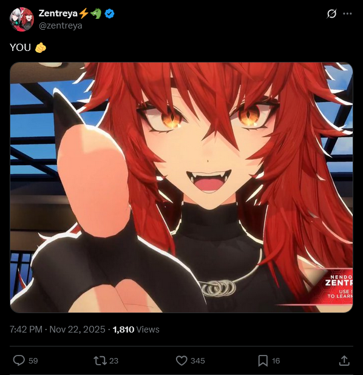Screen dimensions: 363x375
Task: Open the three-dot more options menu
Action: [347, 13]
